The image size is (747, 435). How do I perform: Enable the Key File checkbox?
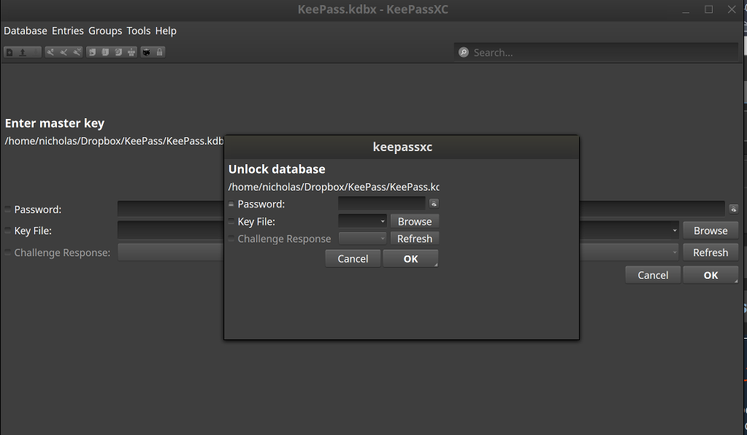(231, 220)
